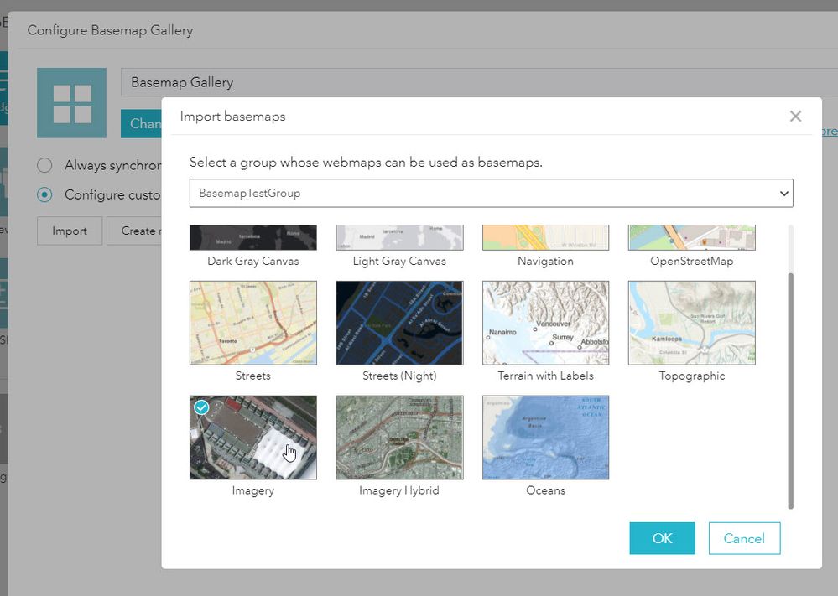This screenshot has width=838, height=596.
Task: Open the BasemapTestGroup group dropdown
Action: 492,194
